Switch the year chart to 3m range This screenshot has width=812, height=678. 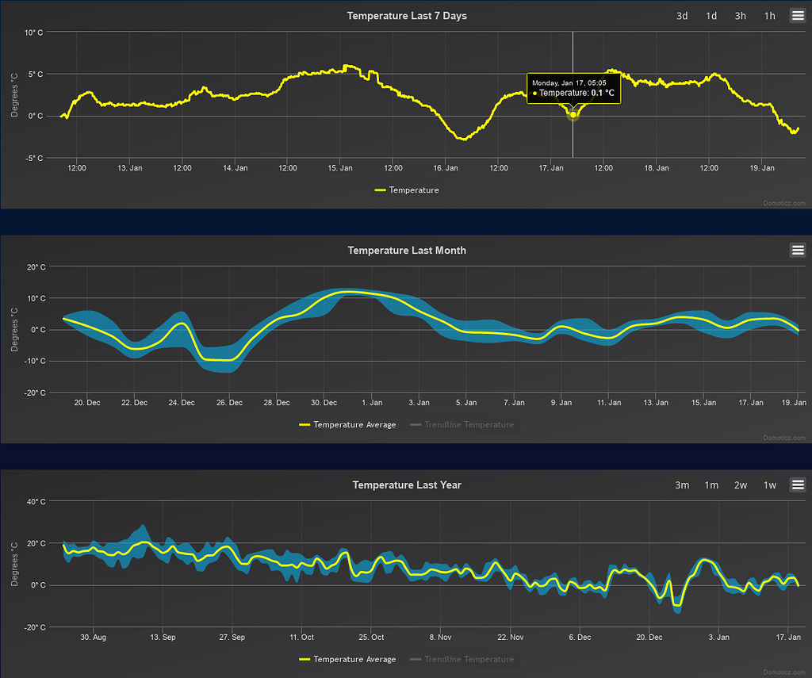[683, 485]
